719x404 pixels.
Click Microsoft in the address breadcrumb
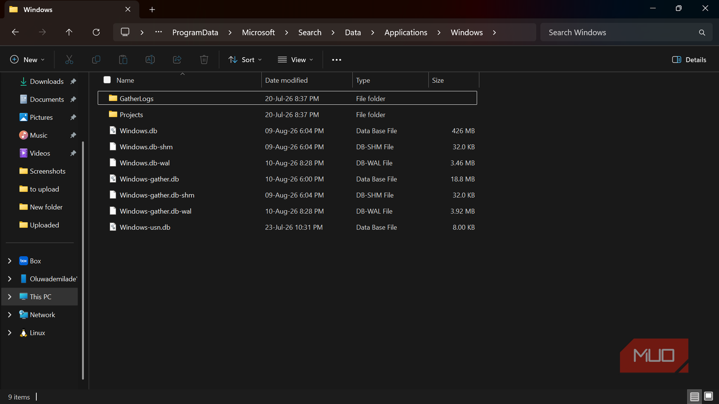coord(258,33)
